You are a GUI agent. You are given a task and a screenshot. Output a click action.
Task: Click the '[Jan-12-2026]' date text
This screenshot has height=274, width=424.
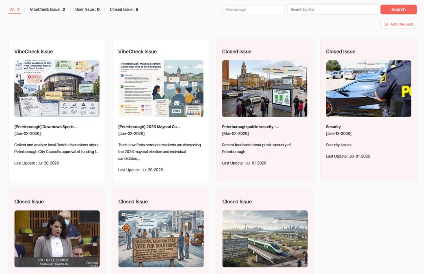(x=339, y=133)
